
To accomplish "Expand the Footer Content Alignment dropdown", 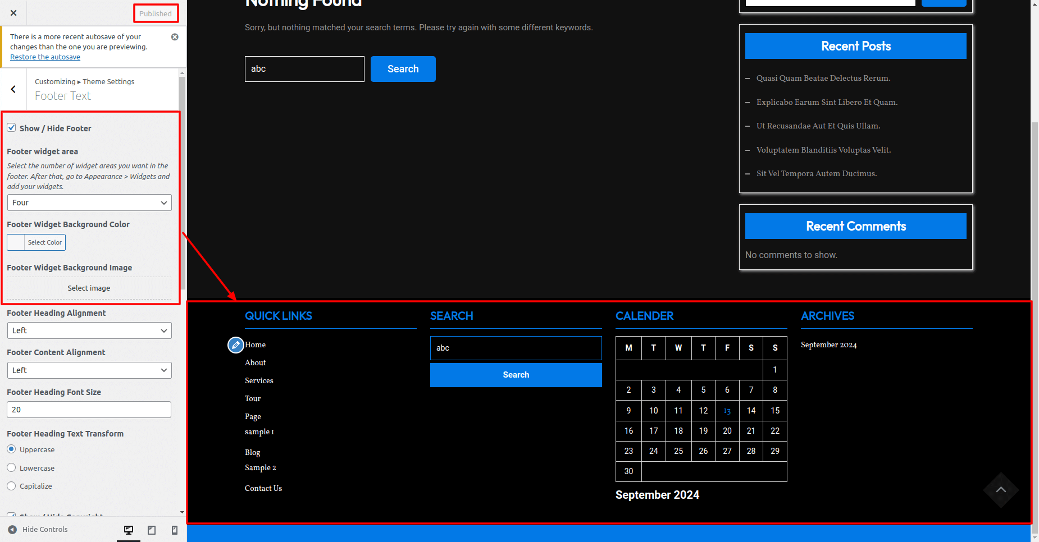I will click(89, 370).
